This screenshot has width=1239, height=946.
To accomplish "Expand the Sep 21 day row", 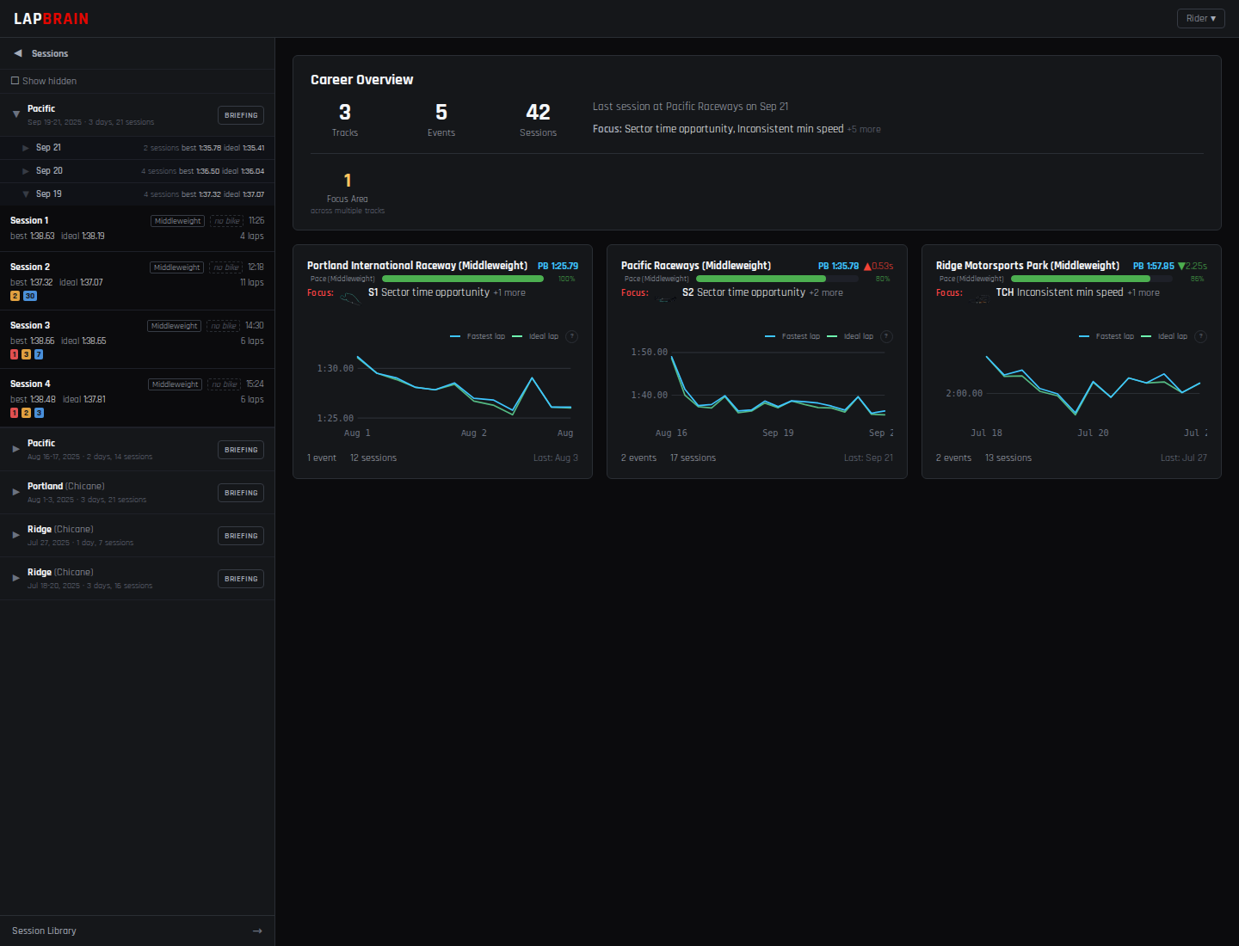I will pyautogui.click(x=138, y=148).
